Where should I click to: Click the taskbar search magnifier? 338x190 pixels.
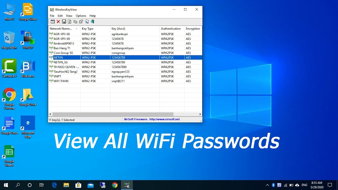[18, 185]
